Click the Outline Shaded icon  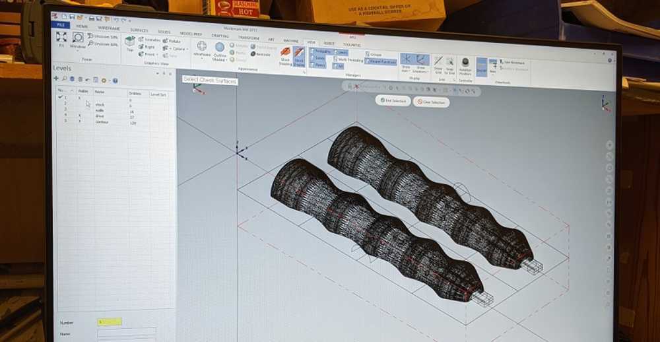(x=220, y=49)
